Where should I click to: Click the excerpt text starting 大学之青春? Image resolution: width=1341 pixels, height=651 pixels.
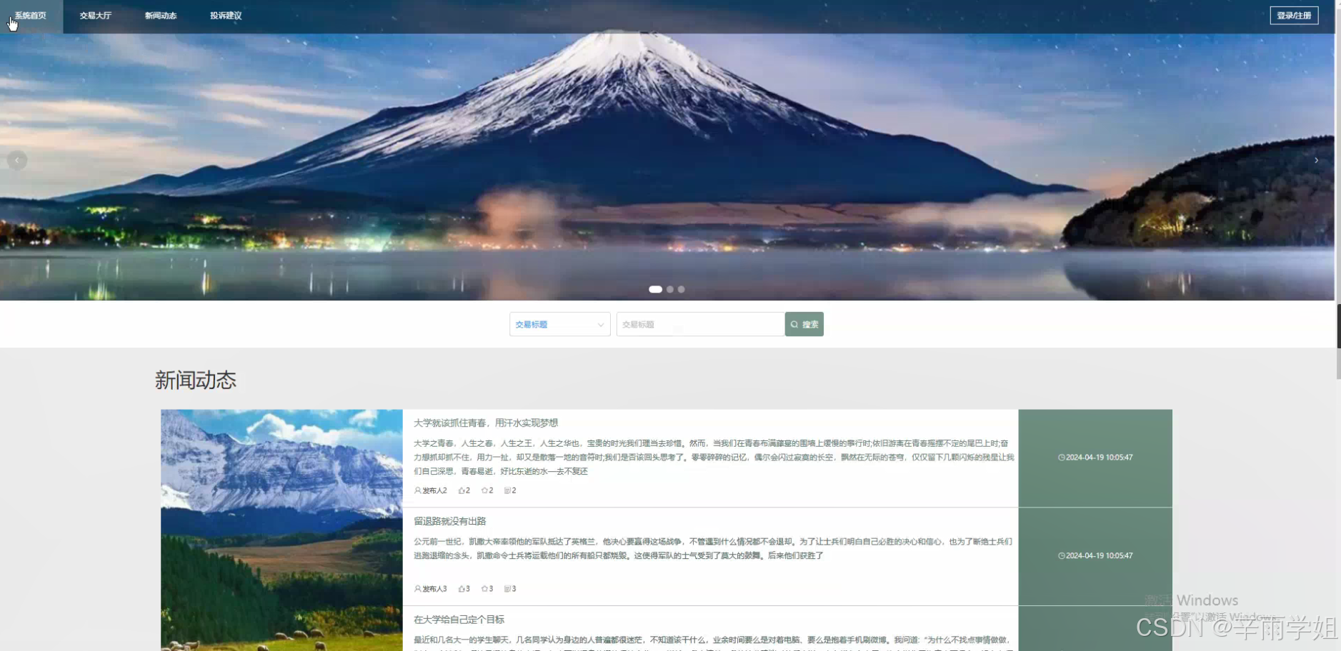(x=714, y=458)
